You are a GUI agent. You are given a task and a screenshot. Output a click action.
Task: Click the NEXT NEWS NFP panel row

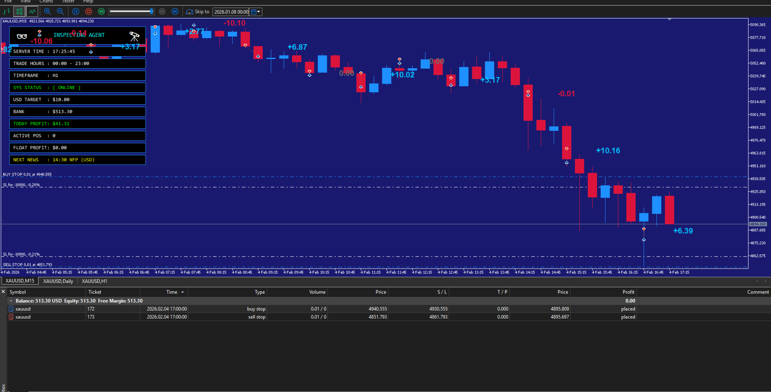(x=78, y=160)
